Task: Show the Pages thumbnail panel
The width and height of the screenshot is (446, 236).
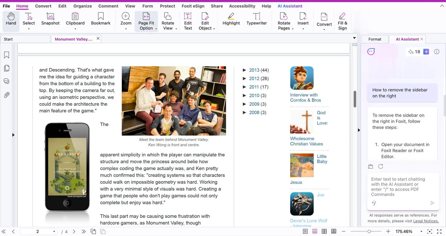Action: coord(7,68)
